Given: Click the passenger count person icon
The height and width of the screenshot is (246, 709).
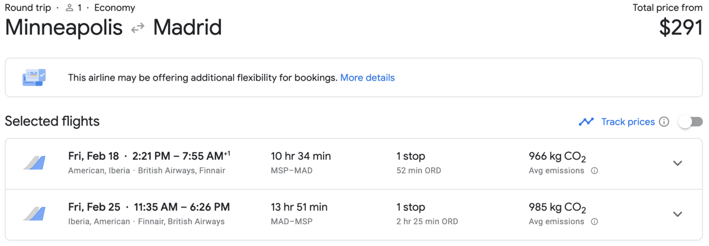Looking at the screenshot, I should point(69,8).
